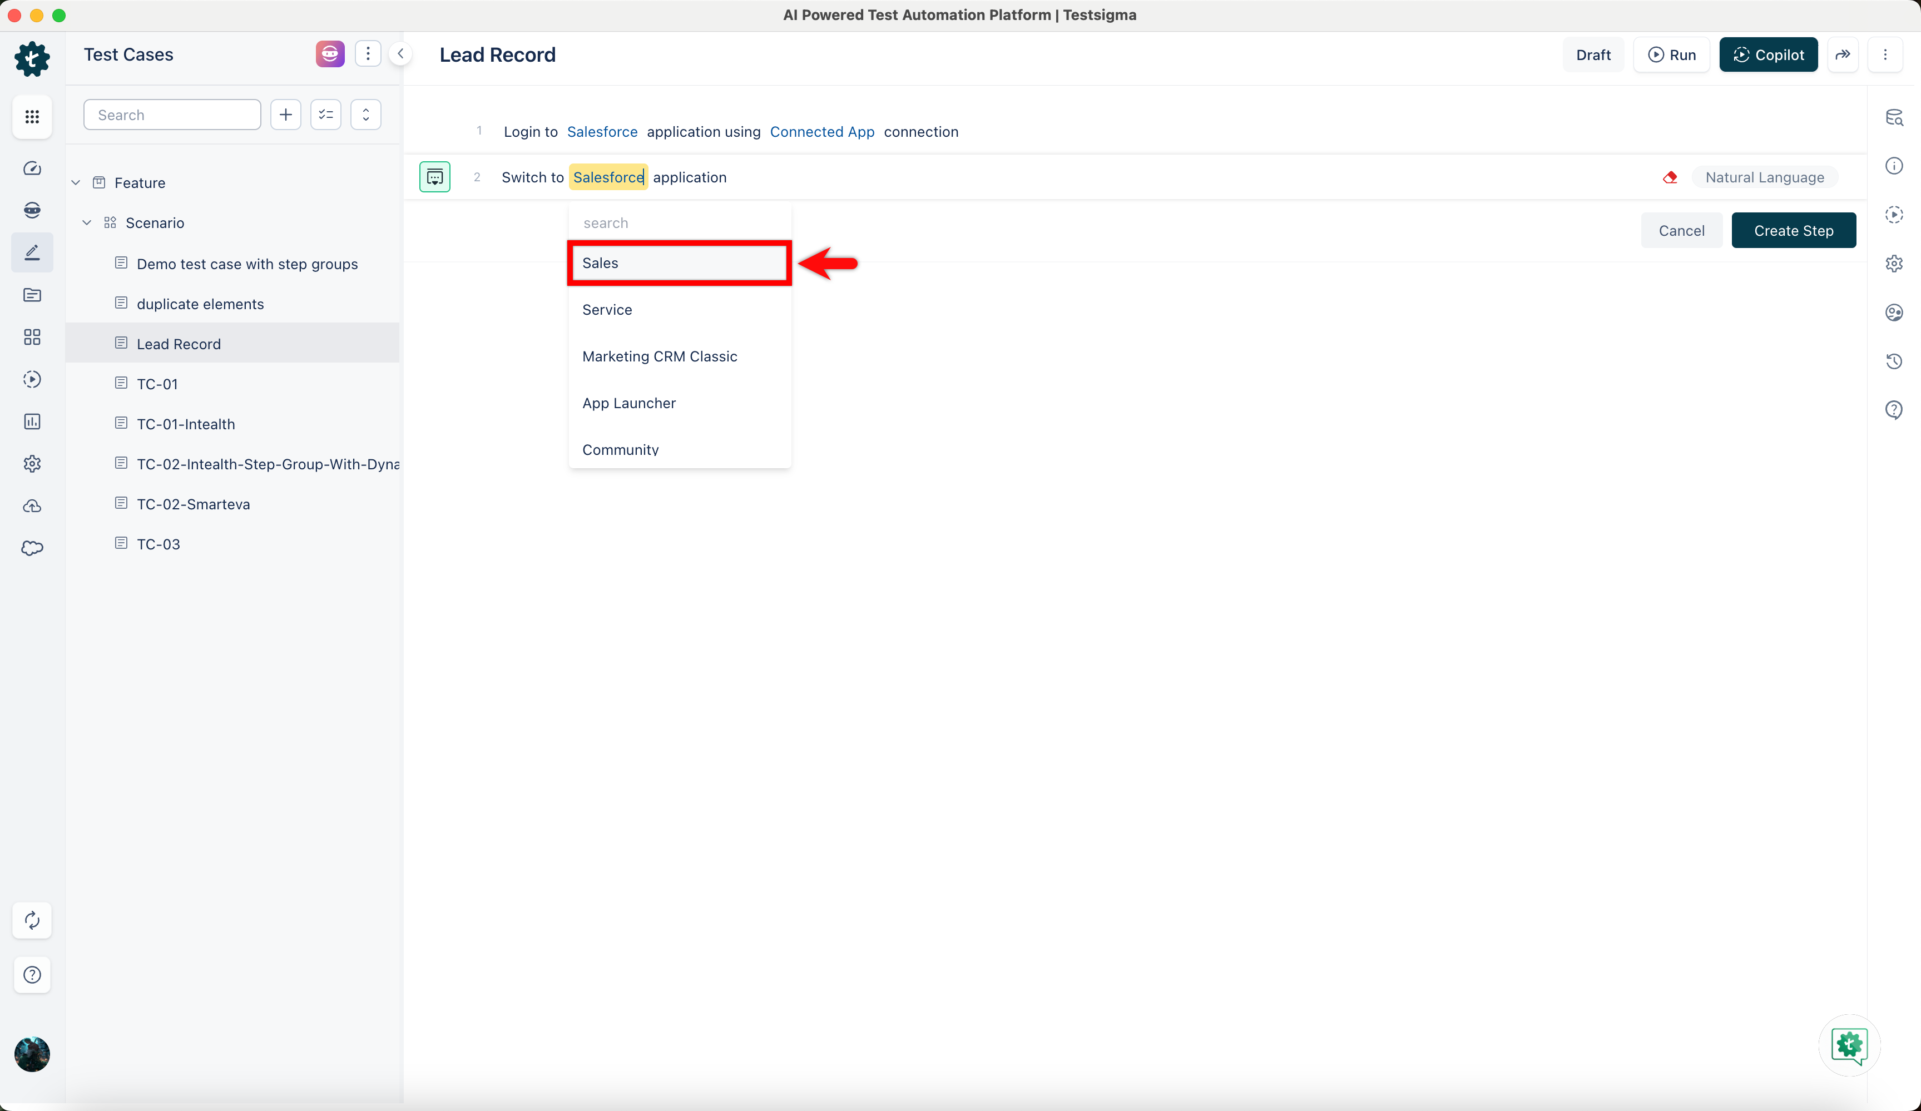
Task: Open the history clock icon
Action: point(1894,361)
